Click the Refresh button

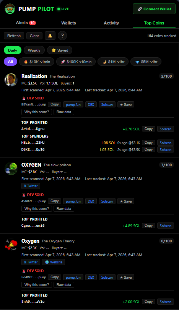tap(14, 36)
